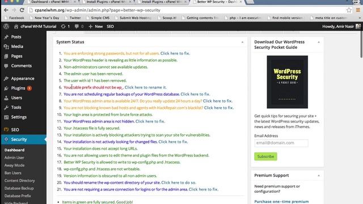Click the browser forward arrow
The height and width of the screenshot is (204, 363).
(x=14, y=10)
